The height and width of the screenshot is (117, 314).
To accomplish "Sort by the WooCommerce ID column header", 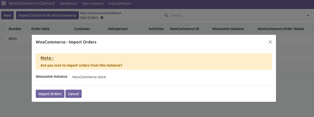I will point(184,29).
